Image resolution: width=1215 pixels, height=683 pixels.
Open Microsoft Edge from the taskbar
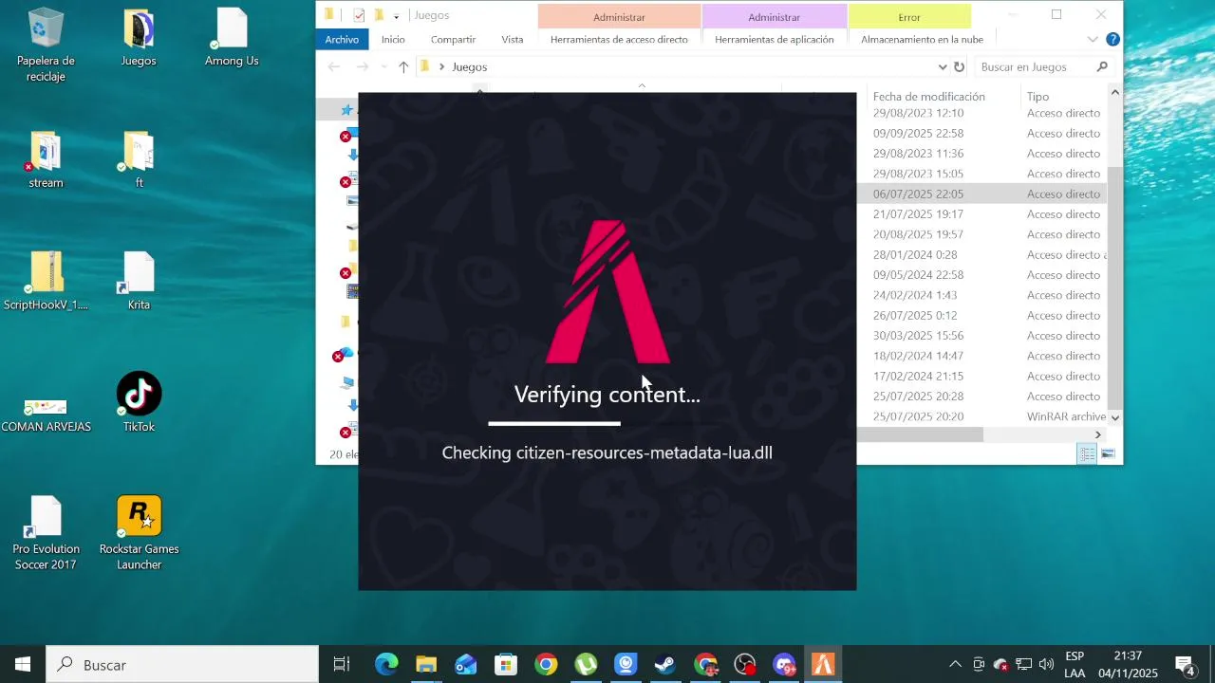tap(385, 665)
